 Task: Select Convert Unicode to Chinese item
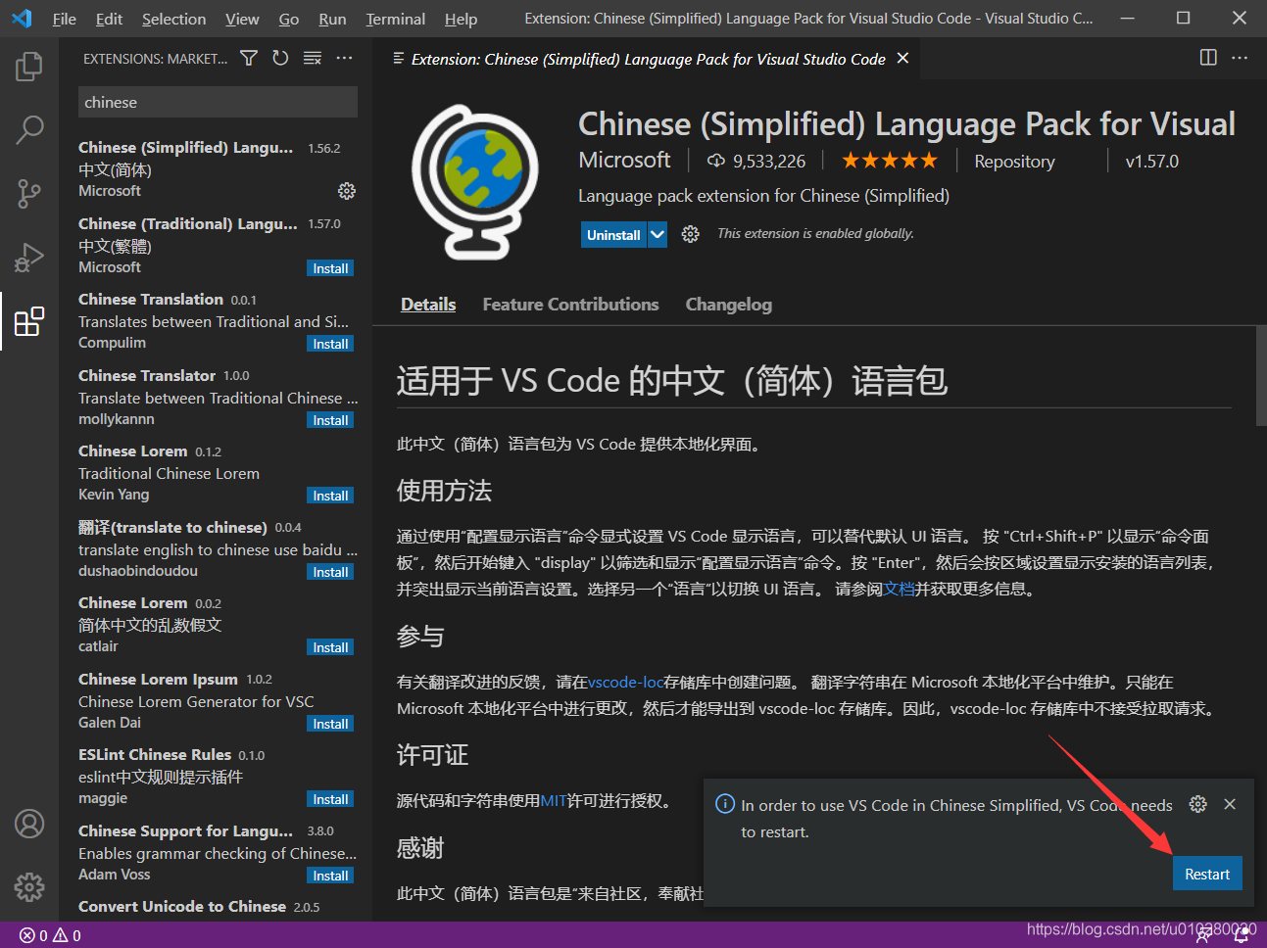coord(217,907)
